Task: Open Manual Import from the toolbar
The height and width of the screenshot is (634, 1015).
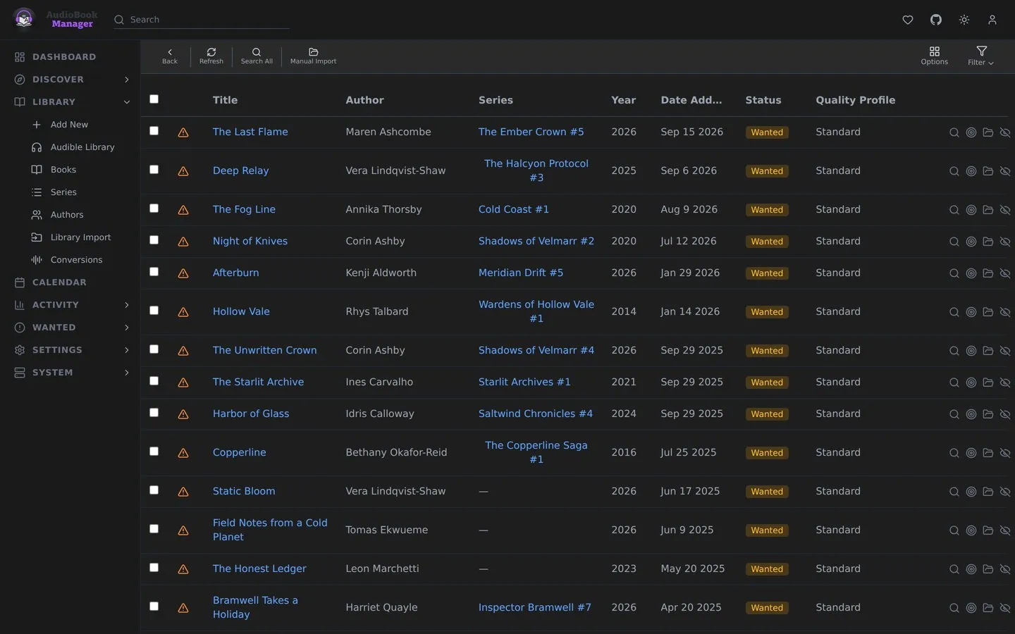Action: tap(313, 56)
